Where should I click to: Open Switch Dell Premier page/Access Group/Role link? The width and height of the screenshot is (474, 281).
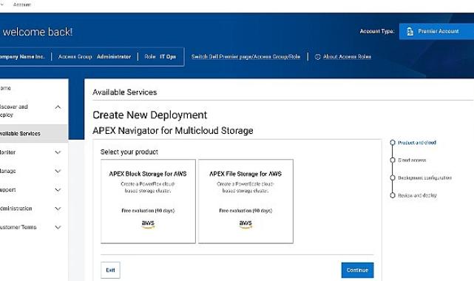click(246, 57)
